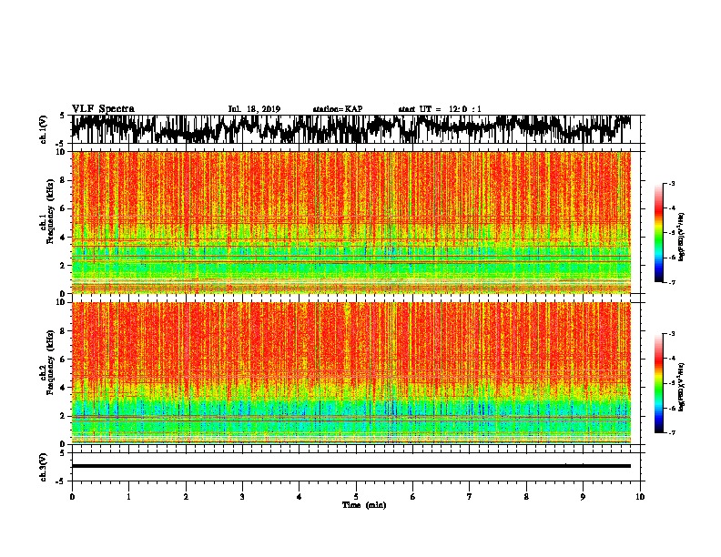Click the "start UT = 12:0 :1" text
The height and width of the screenshot is (557, 721).
tap(440, 109)
